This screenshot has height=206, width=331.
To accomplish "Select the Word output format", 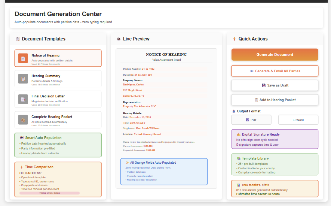I will tap(298, 120).
